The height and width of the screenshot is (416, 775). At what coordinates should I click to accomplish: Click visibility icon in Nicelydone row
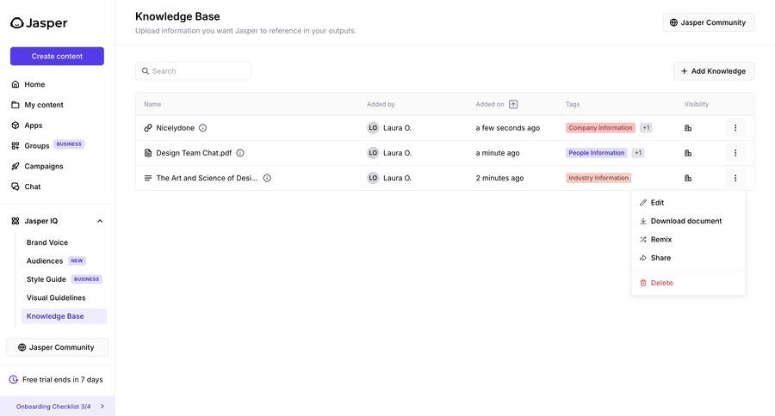[687, 128]
